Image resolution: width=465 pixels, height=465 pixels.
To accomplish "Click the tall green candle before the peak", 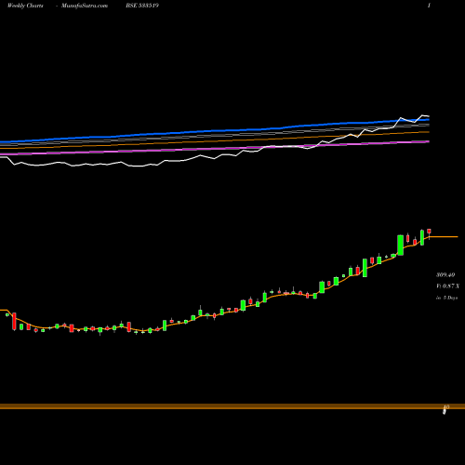I will click(401, 245).
